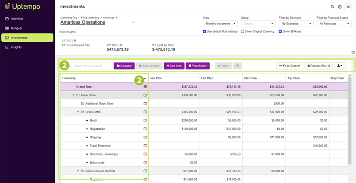
Task: Click the scroll up arrow of grid
Action: click(x=350, y=76)
